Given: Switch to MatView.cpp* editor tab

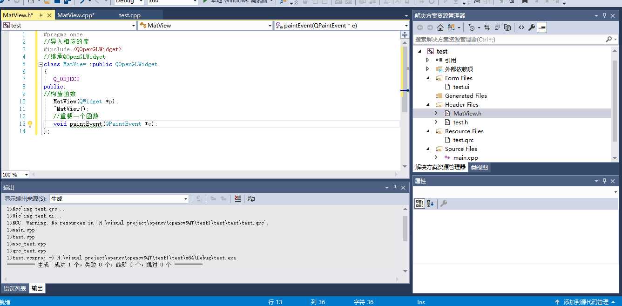Looking at the screenshot, I should click(x=76, y=15).
